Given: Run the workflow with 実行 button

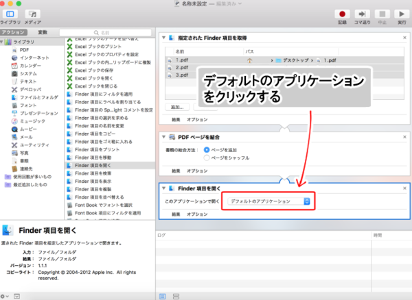Looking at the screenshot, I should [400, 14].
